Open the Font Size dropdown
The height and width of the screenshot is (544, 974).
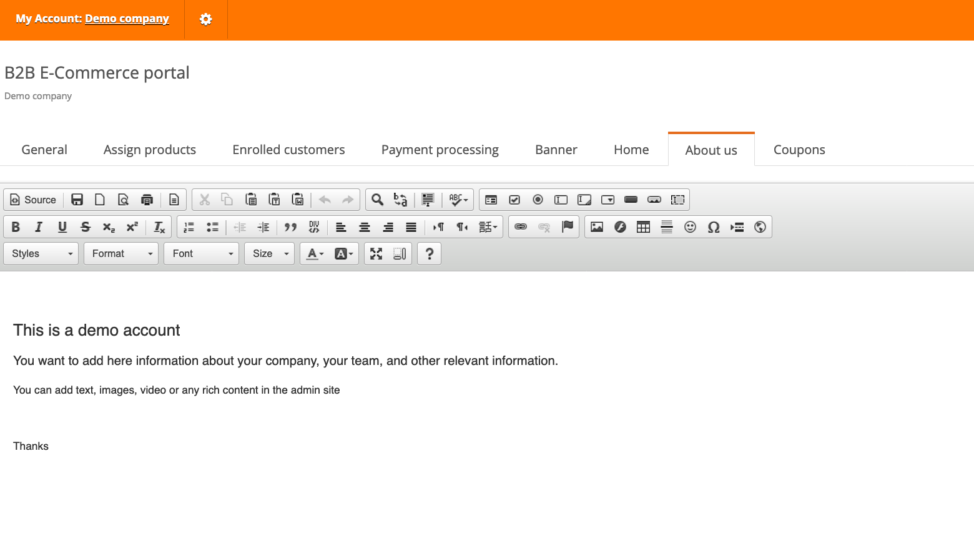pos(269,253)
